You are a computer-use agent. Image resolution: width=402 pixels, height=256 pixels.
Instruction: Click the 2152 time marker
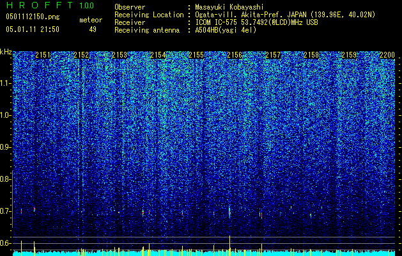[x=81, y=55]
